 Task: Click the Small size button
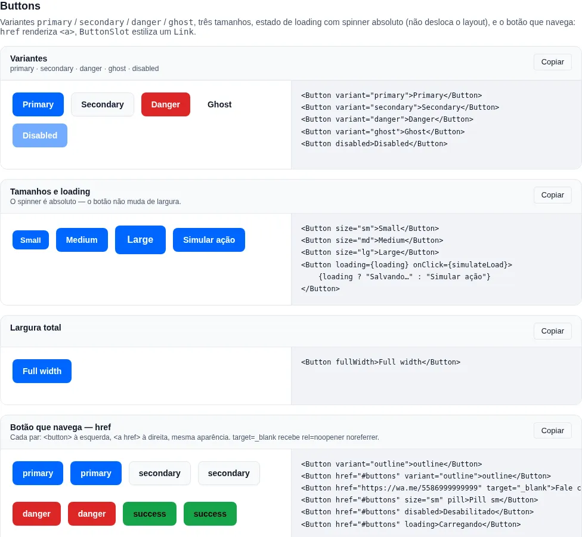tap(30, 240)
